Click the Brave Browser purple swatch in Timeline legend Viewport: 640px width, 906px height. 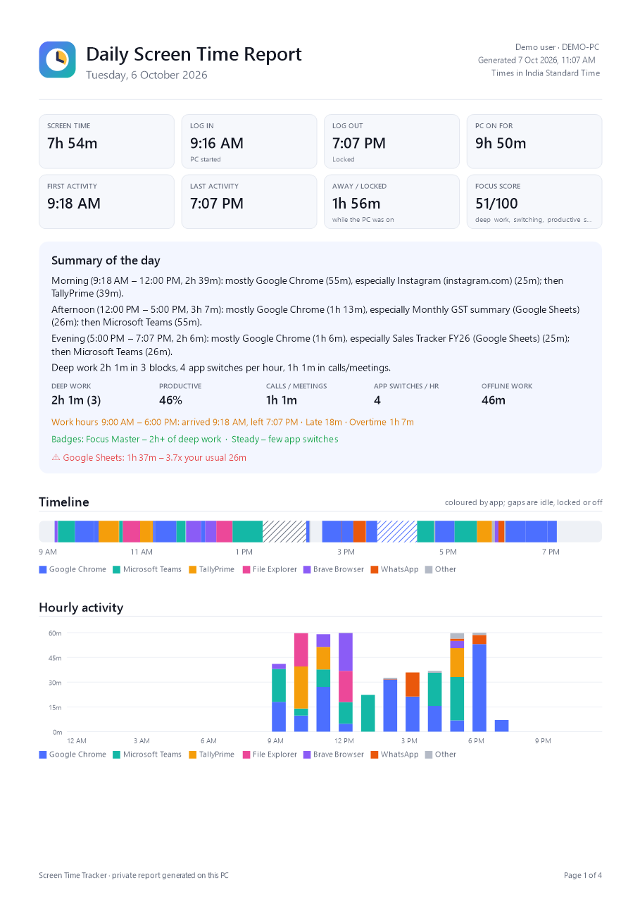[x=307, y=569]
